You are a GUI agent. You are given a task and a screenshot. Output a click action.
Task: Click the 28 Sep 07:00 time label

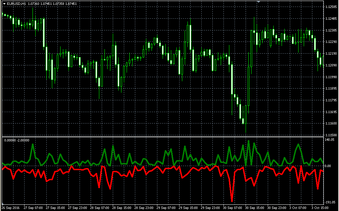coord(100,208)
